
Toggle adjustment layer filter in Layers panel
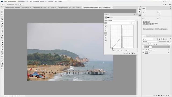159,39
